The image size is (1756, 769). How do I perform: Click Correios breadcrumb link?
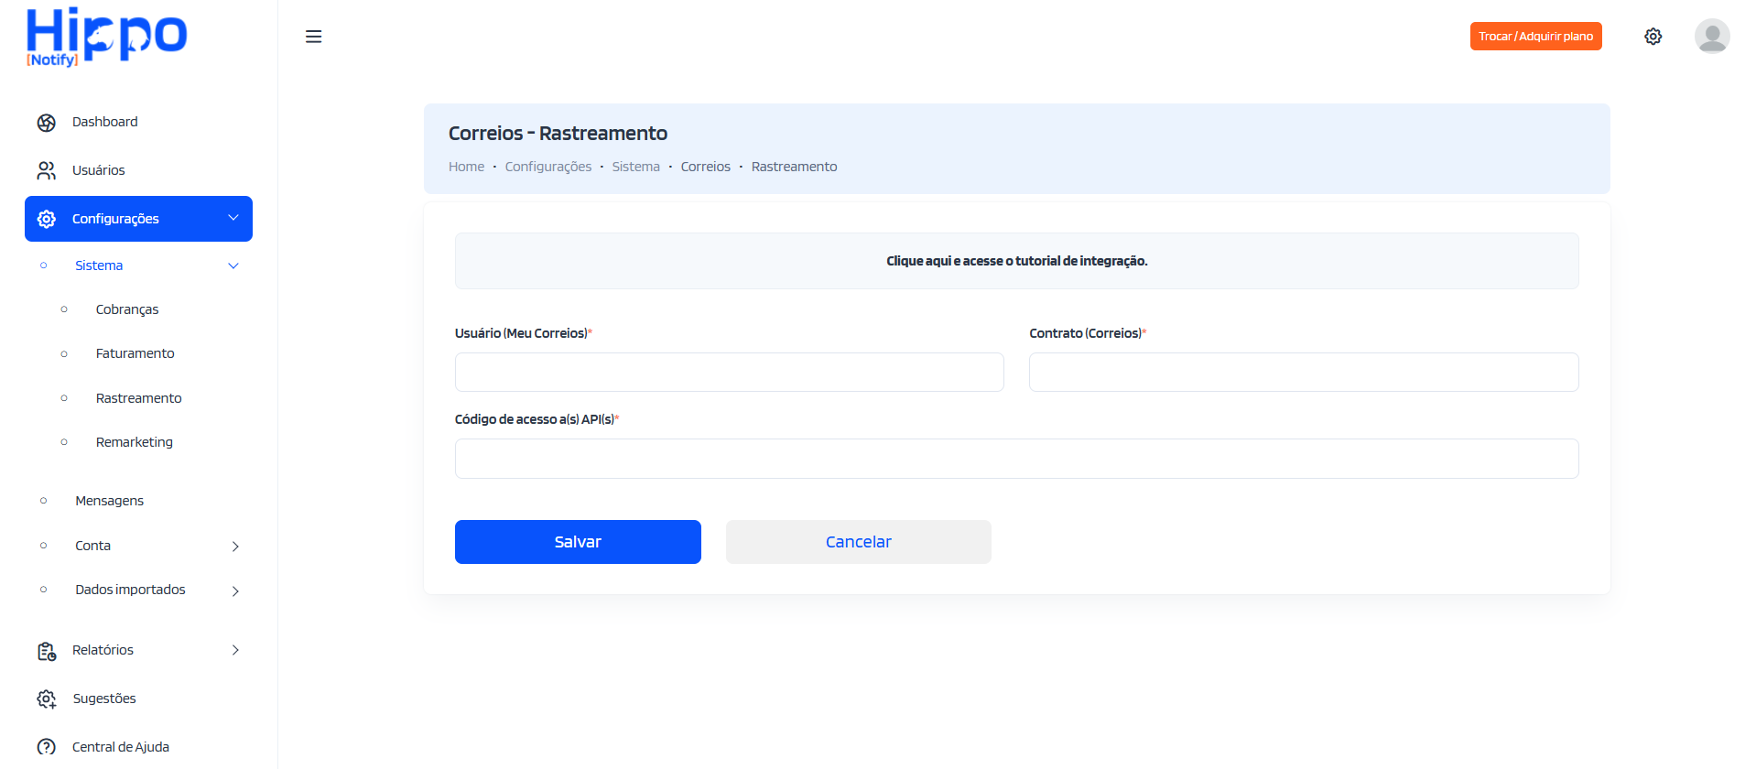click(x=705, y=167)
